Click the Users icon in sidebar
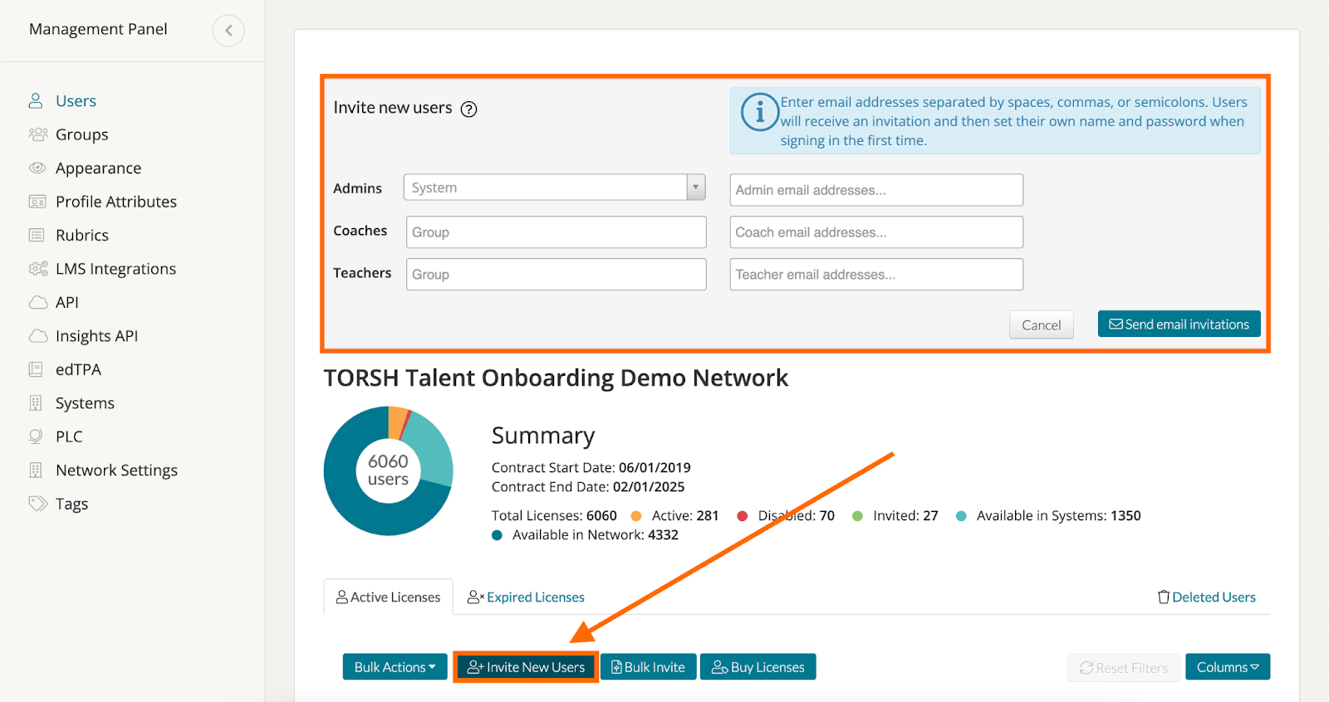 click(x=36, y=101)
